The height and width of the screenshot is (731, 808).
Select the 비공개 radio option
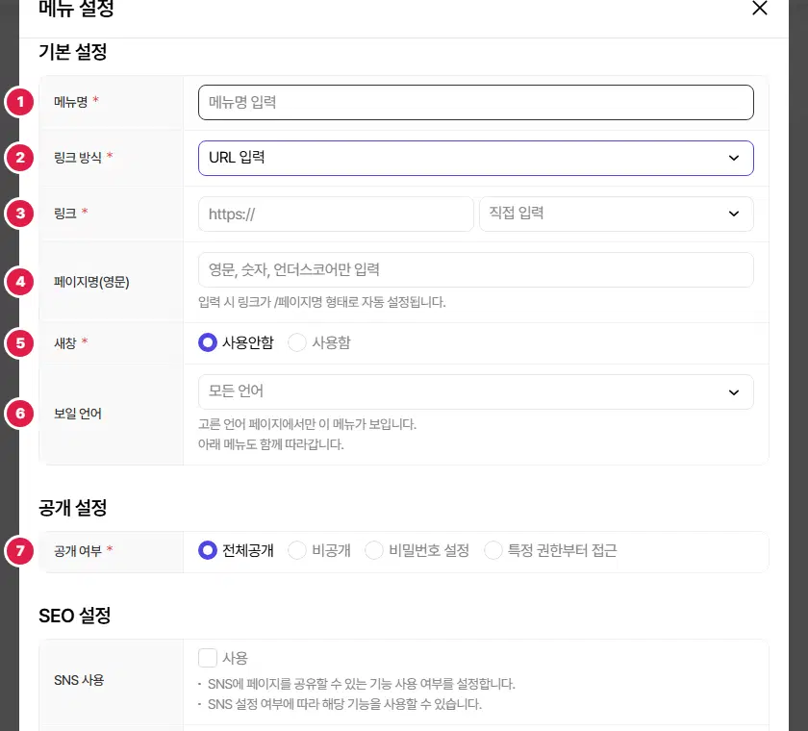[297, 550]
